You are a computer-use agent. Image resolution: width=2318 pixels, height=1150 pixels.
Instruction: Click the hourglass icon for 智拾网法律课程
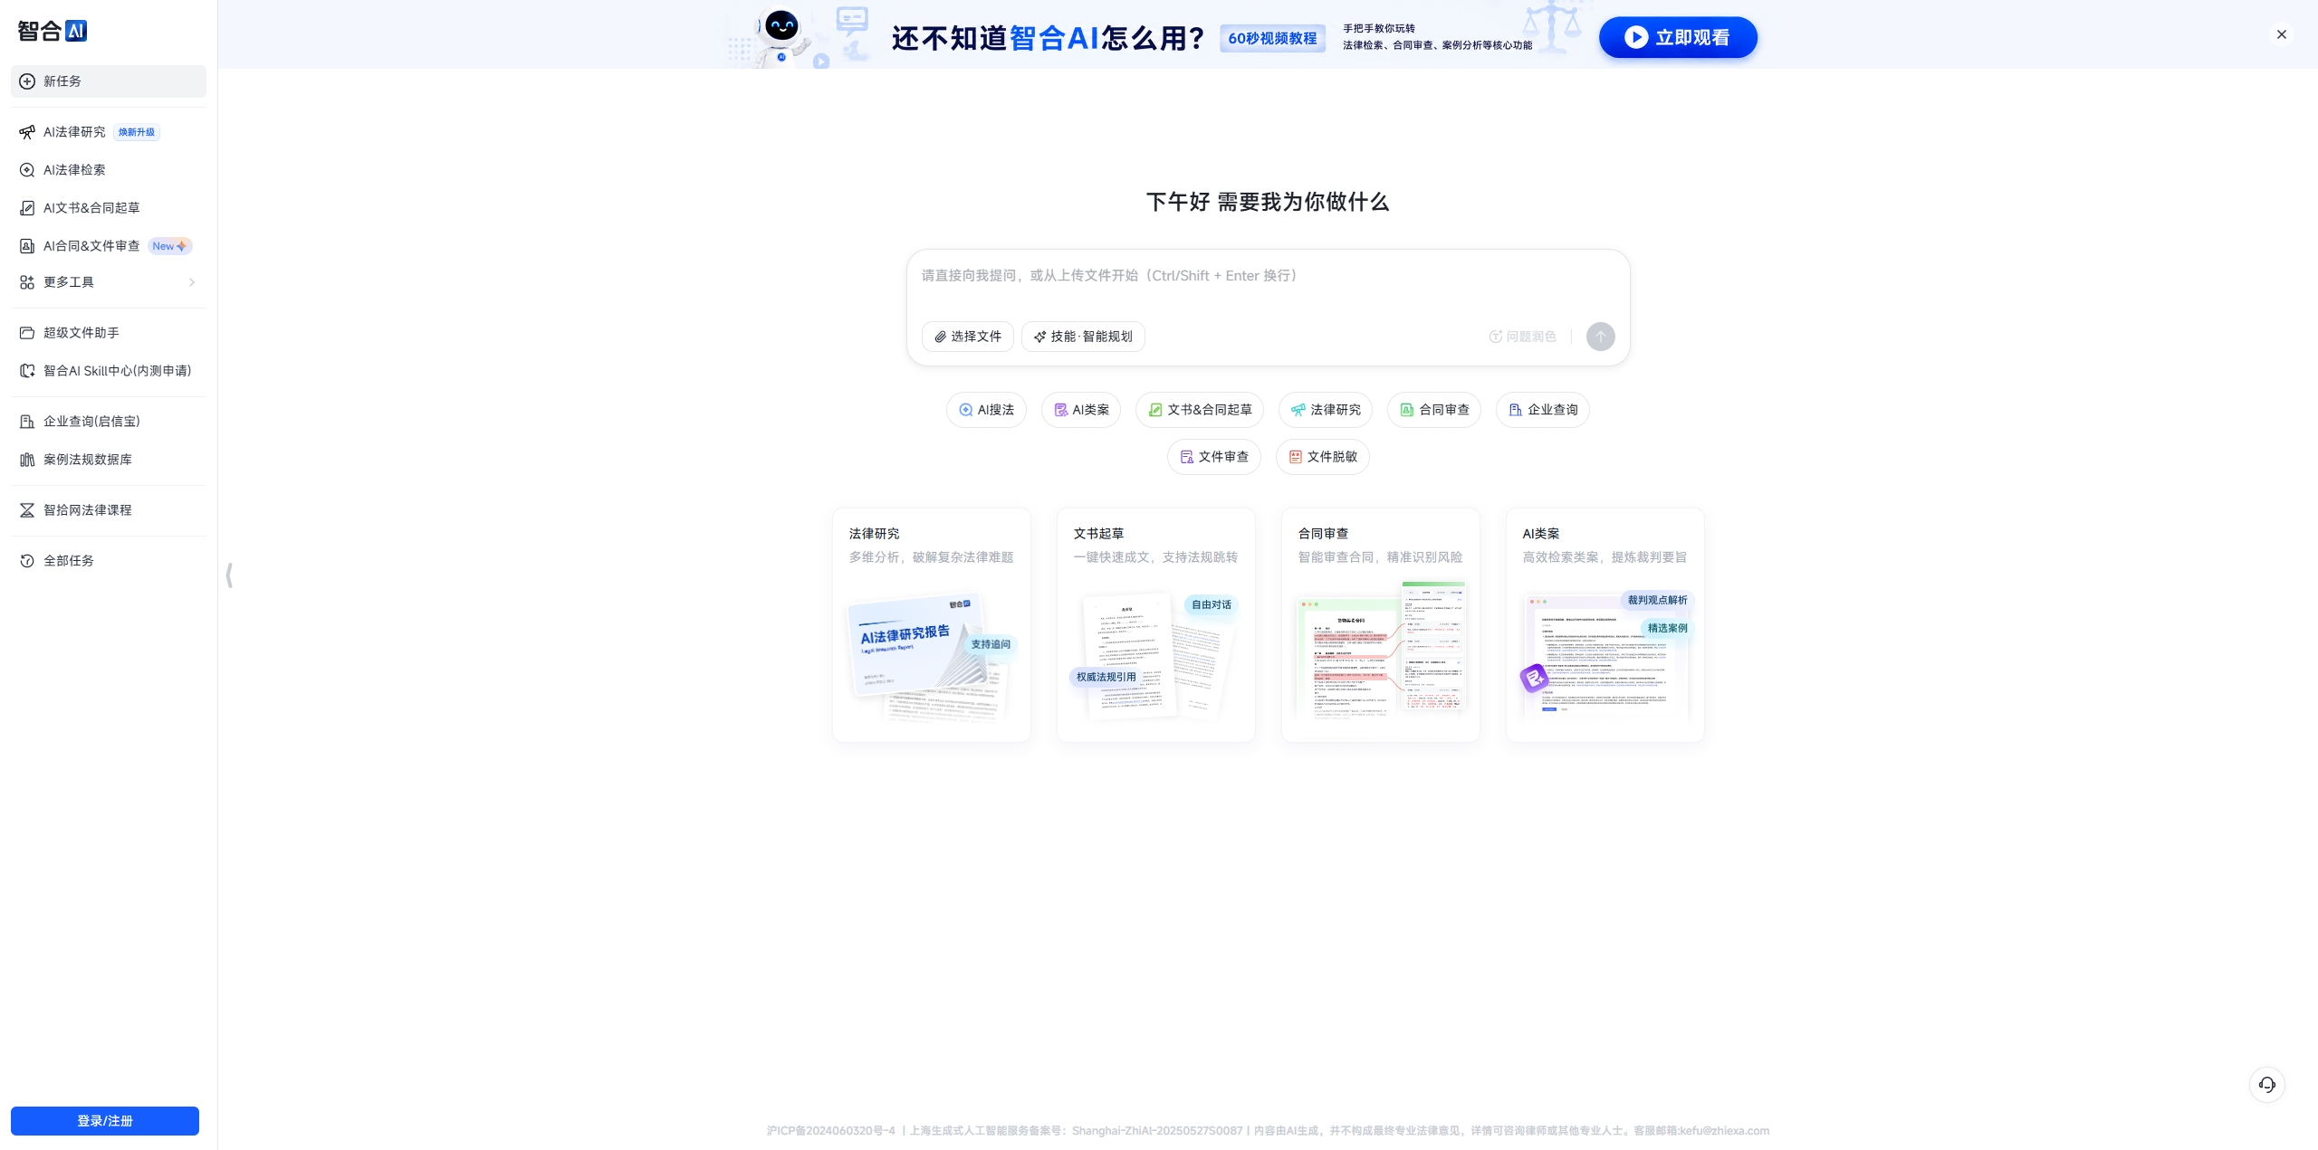pyautogui.click(x=27, y=510)
